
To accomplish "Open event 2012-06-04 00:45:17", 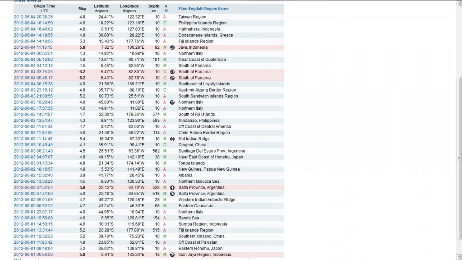I will click(33, 78).
